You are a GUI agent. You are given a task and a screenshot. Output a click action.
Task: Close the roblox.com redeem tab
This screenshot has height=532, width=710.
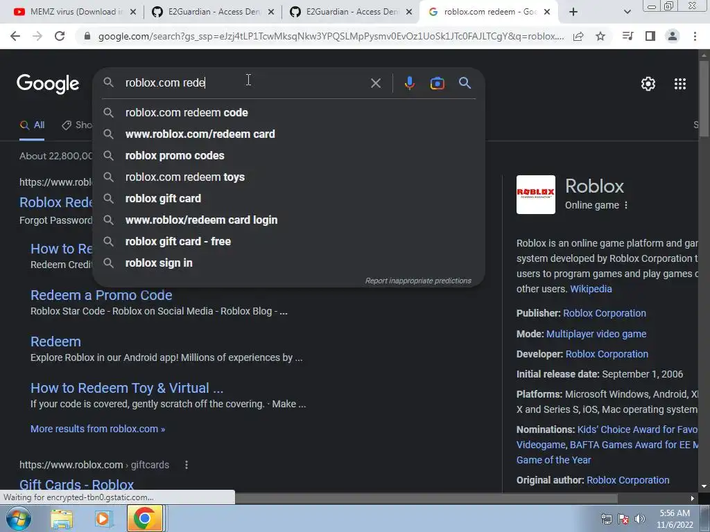547,12
